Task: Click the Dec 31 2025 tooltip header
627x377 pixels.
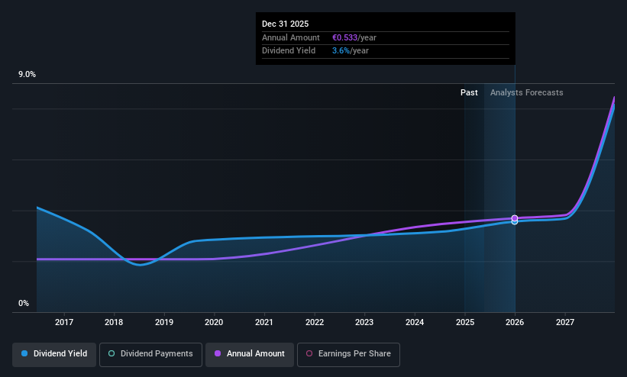Action: 285,24
